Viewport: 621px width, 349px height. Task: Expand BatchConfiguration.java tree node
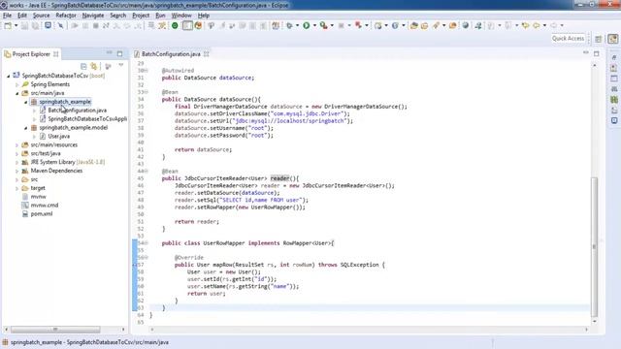point(35,111)
